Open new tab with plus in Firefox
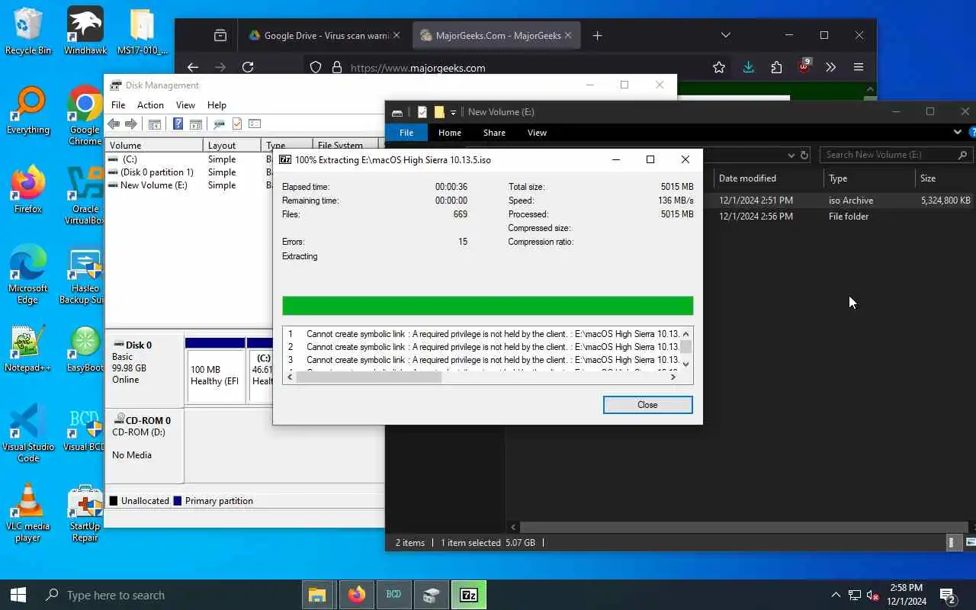Viewport: 976px width, 610px height. 597,35
